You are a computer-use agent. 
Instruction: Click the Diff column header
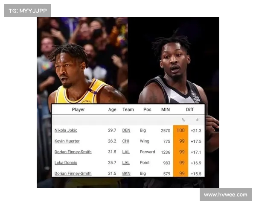click(190, 109)
